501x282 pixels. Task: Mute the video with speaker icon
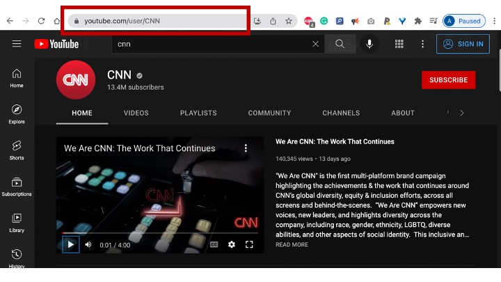[88, 245]
